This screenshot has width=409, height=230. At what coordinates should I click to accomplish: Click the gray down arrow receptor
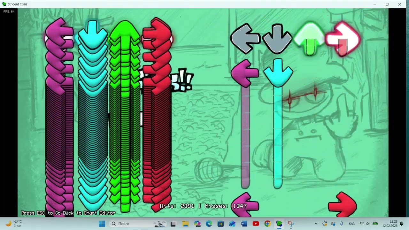pos(277,39)
